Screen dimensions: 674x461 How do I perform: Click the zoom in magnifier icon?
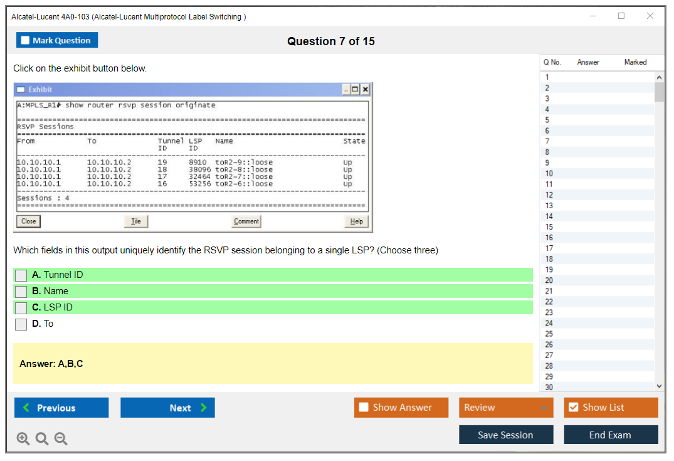pos(23,439)
